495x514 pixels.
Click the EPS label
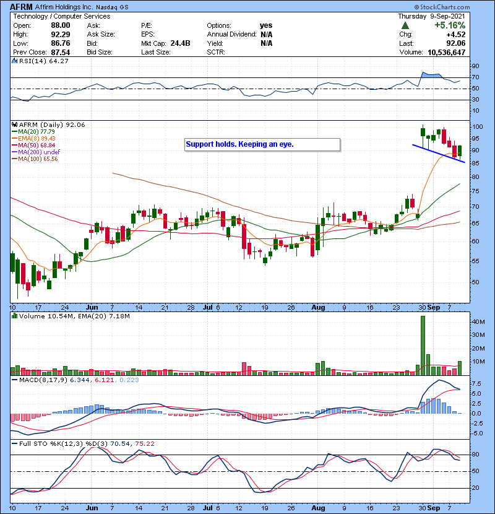pyautogui.click(x=148, y=35)
